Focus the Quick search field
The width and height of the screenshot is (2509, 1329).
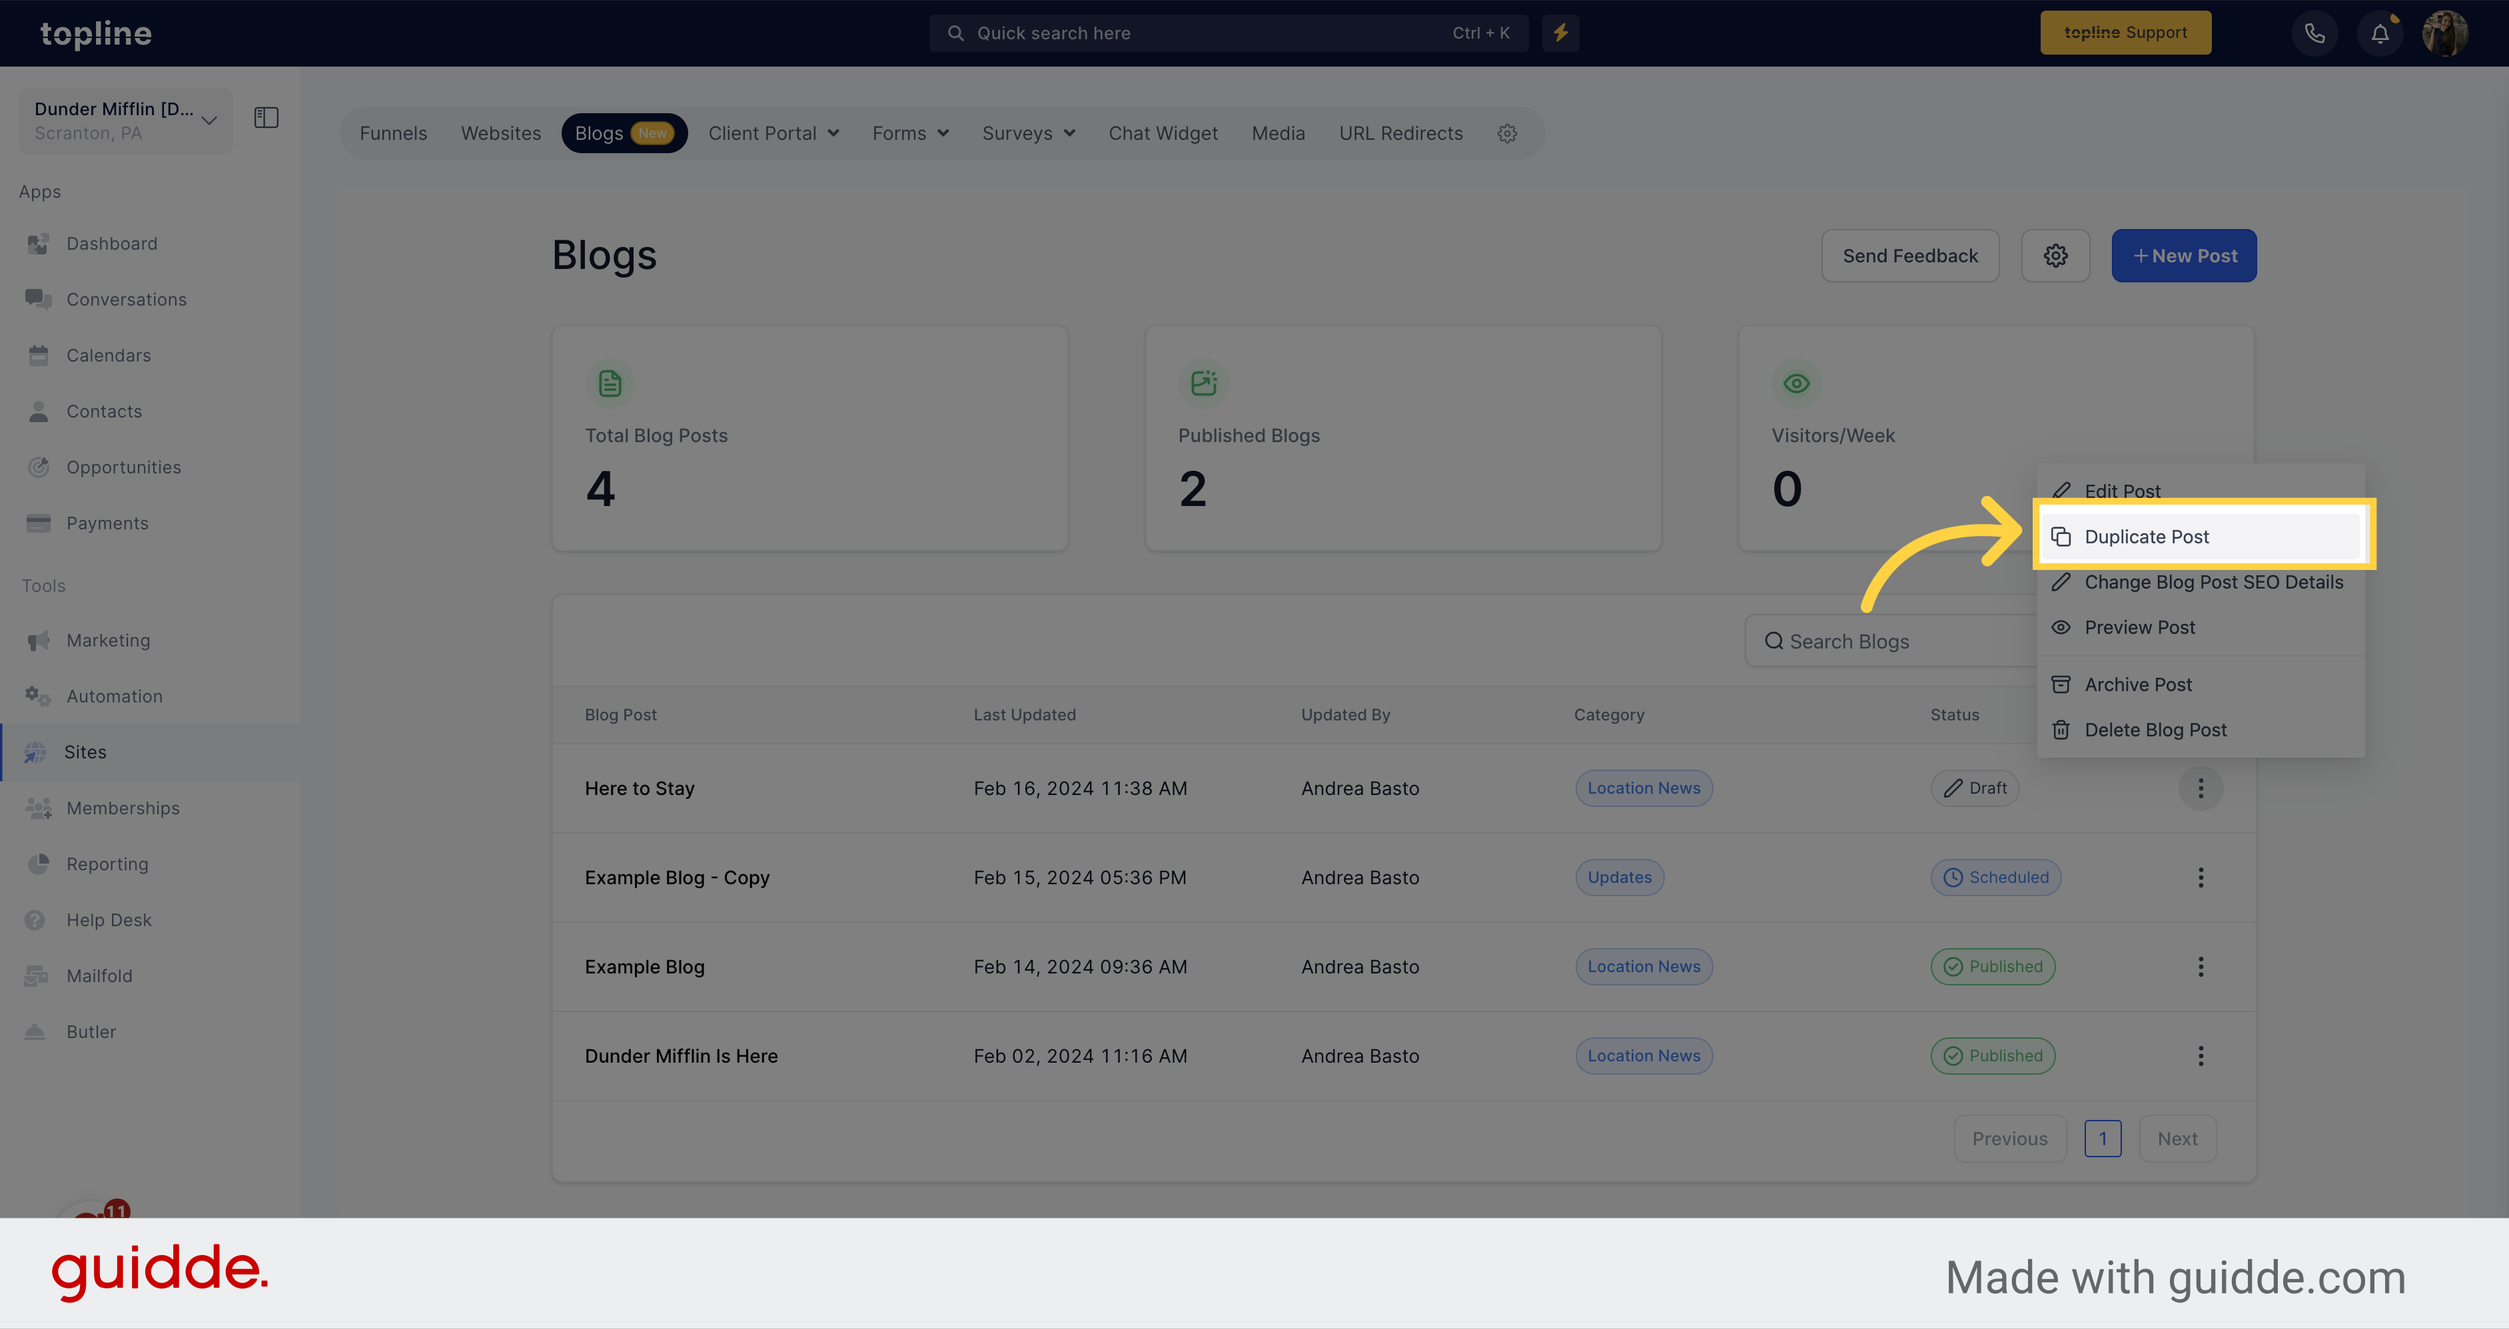[1229, 33]
